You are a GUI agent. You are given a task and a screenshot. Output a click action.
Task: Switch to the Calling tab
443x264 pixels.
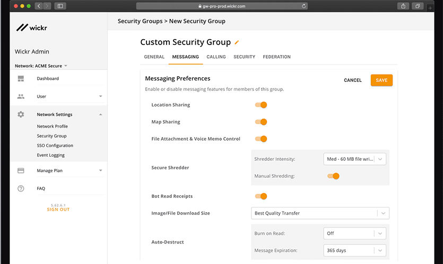216,57
